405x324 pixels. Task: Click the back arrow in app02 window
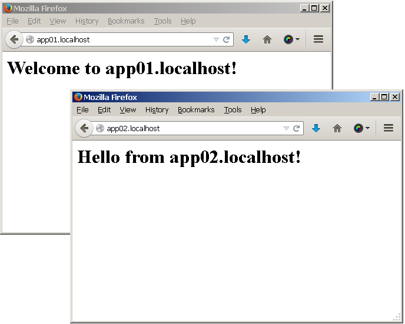84,128
